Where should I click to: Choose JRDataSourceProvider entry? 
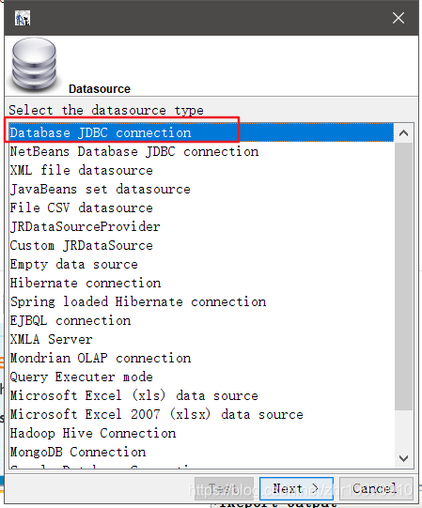pyautogui.click(x=201, y=226)
